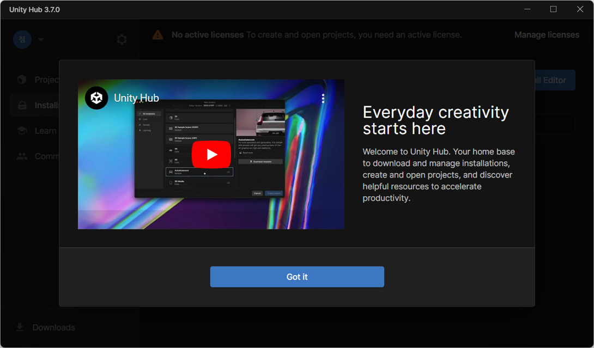Viewport: 594px width, 348px height.
Task: Open the settings gear icon
Action: [x=122, y=39]
